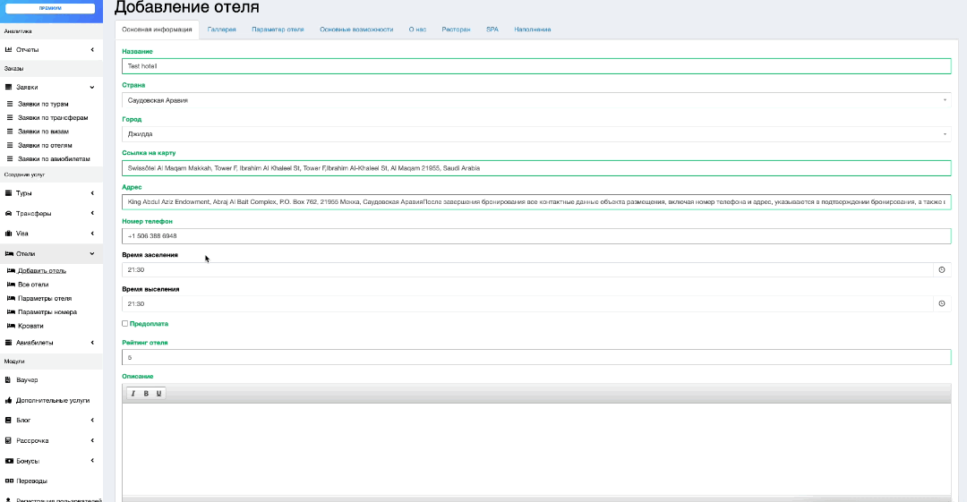Open Все отели link in sidebar

tap(33, 285)
